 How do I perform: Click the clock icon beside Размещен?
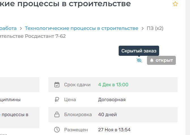click(x=57, y=130)
